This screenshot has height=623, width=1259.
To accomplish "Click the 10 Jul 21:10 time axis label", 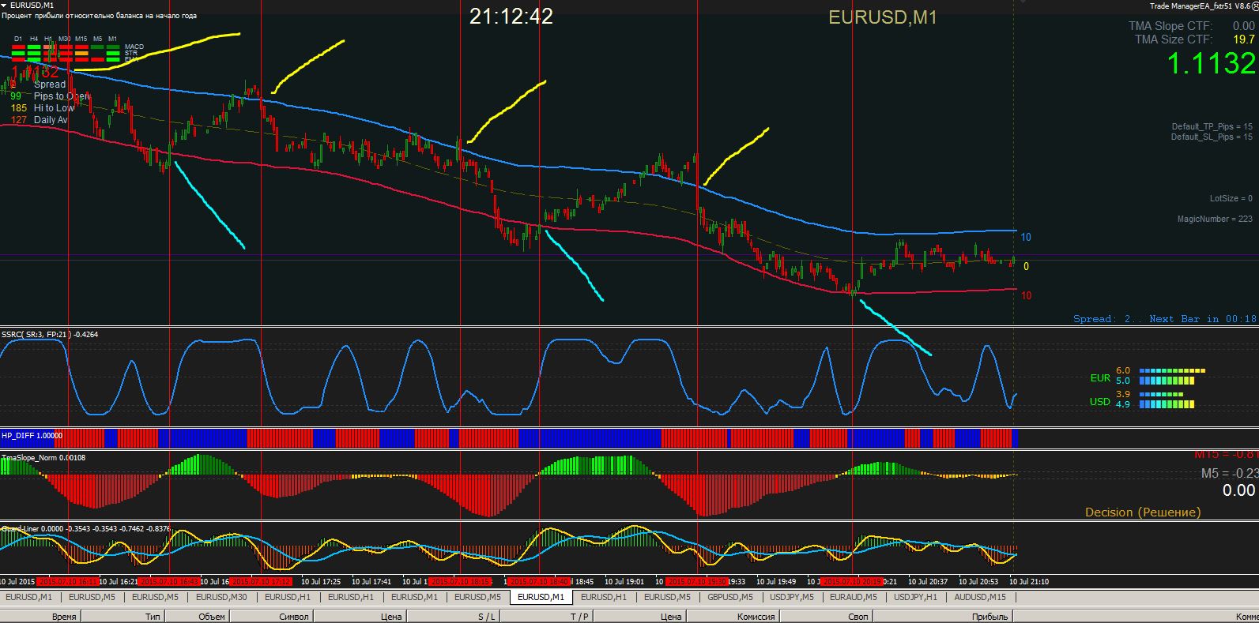I will tap(1030, 582).
